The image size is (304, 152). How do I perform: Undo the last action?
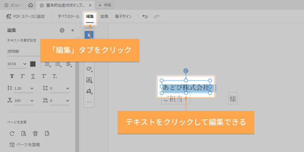[145, 17]
